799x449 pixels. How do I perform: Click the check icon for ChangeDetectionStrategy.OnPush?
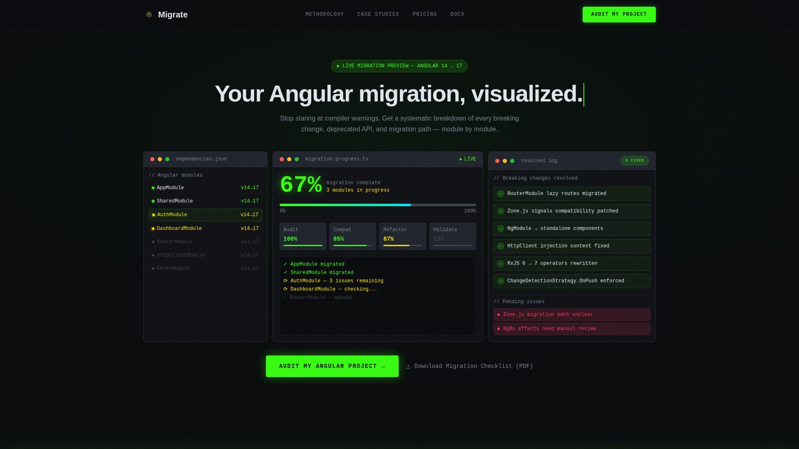[501, 281]
